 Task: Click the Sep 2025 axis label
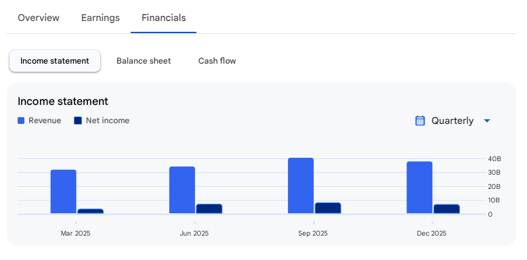point(313,233)
